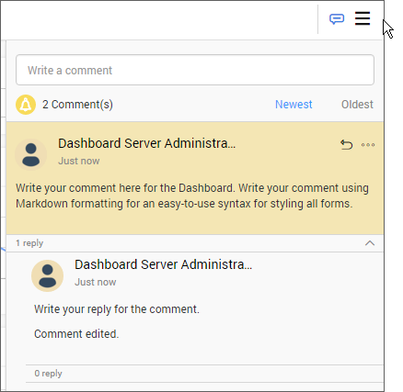The image size is (403, 392).
Task: Focus the Write a comment field
Action: tap(195, 70)
